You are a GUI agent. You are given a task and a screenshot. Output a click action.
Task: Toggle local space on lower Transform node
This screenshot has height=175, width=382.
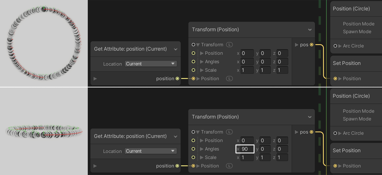[229, 132]
